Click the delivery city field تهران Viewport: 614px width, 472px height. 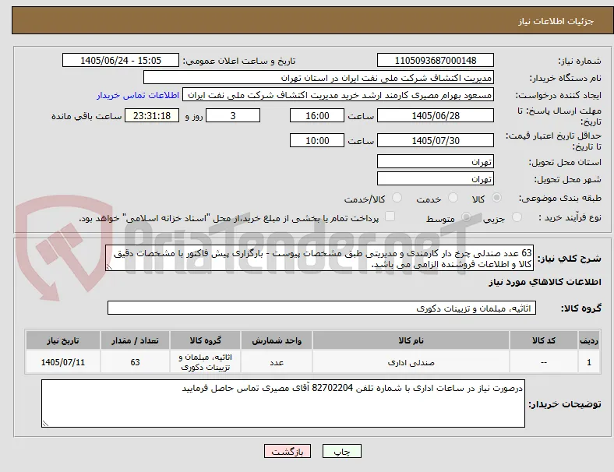[436, 178]
